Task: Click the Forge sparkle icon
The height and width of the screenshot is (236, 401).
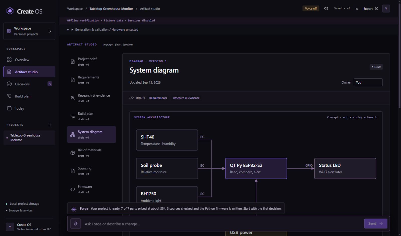Action: [74, 209]
